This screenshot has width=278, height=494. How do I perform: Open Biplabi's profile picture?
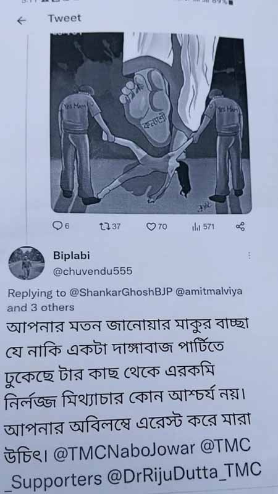pos(26,264)
